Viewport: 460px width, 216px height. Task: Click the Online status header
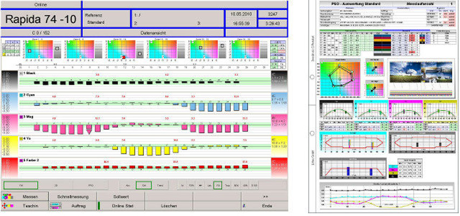(x=41, y=4)
